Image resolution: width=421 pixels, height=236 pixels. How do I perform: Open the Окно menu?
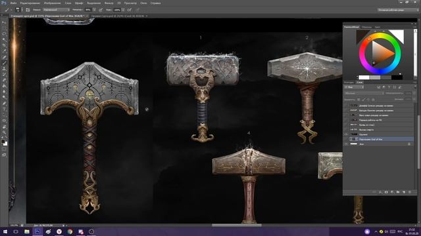pyautogui.click(x=143, y=3)
